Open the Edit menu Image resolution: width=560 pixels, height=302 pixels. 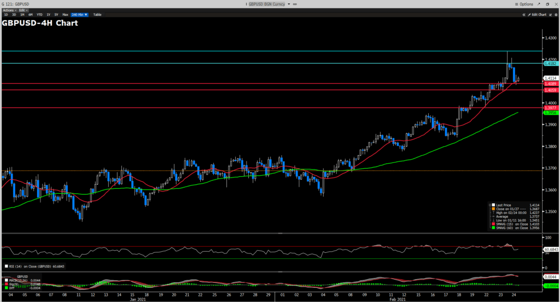tap(23, 10)
